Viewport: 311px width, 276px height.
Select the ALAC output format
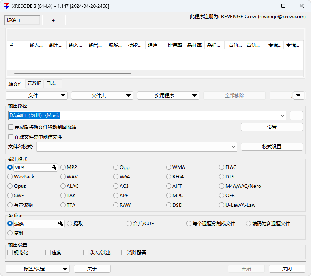point(69,186)
